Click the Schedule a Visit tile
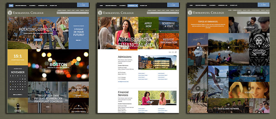The width and height of the screenshot is (276, 119). pos(169,25)
